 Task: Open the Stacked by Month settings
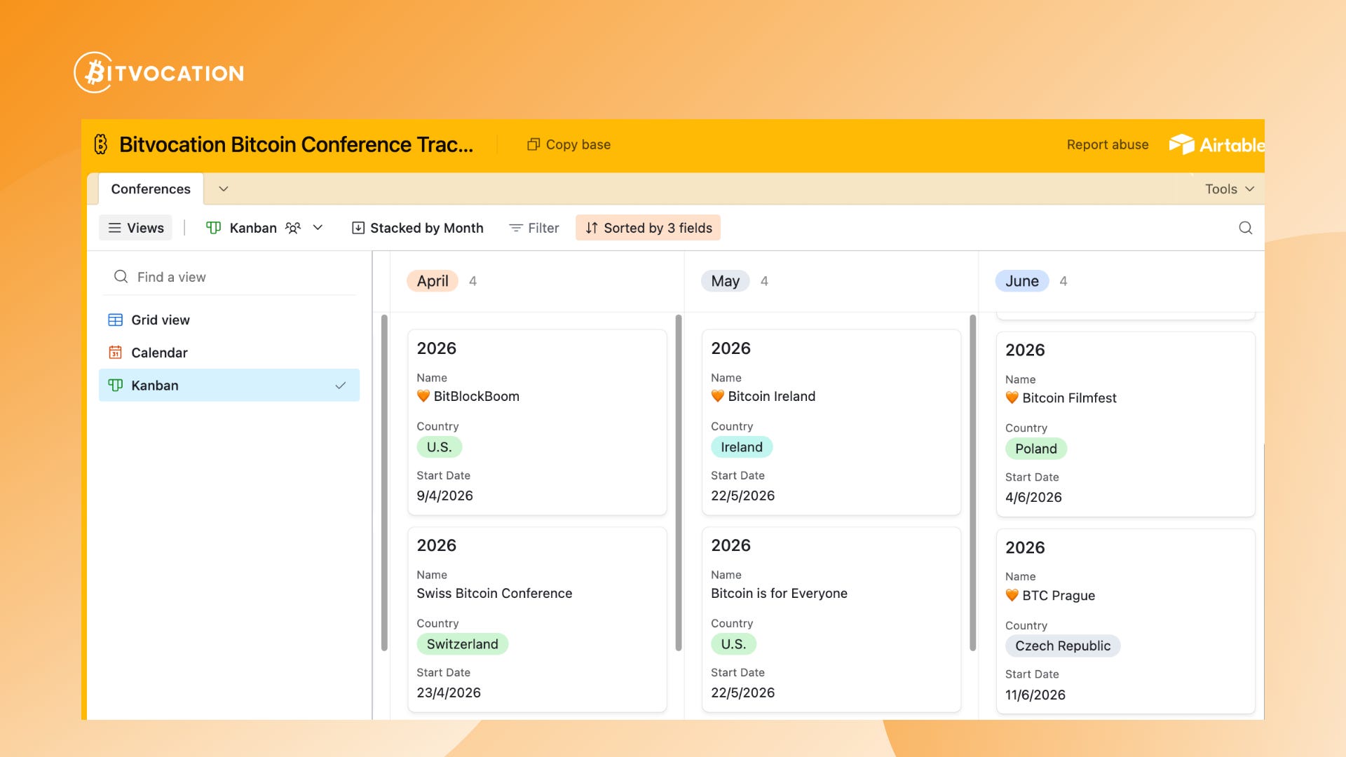[x=417, y=227]
